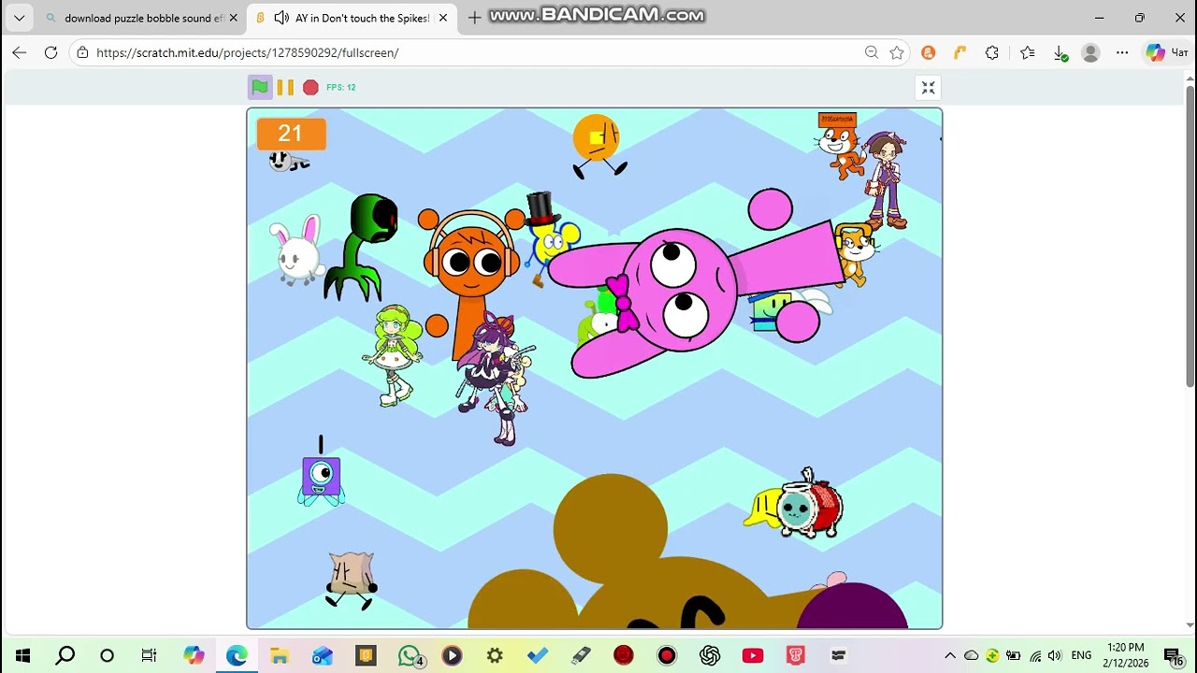Click the purple-suited boy character
1197x673 pixels.
[887, 180]
